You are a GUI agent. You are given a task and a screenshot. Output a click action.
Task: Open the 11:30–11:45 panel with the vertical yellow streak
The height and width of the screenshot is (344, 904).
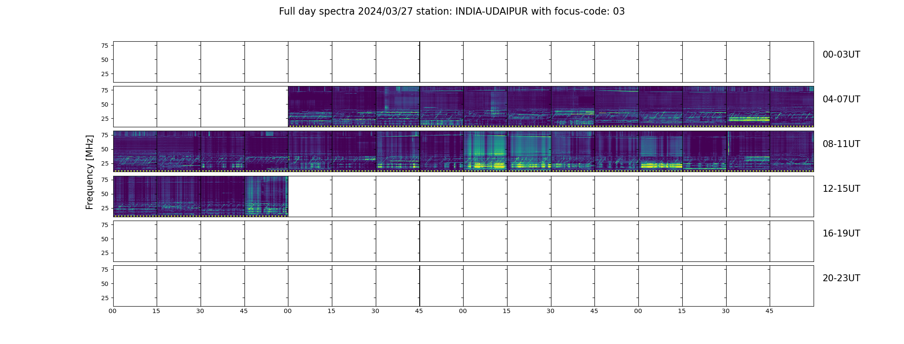click(748, 151)
